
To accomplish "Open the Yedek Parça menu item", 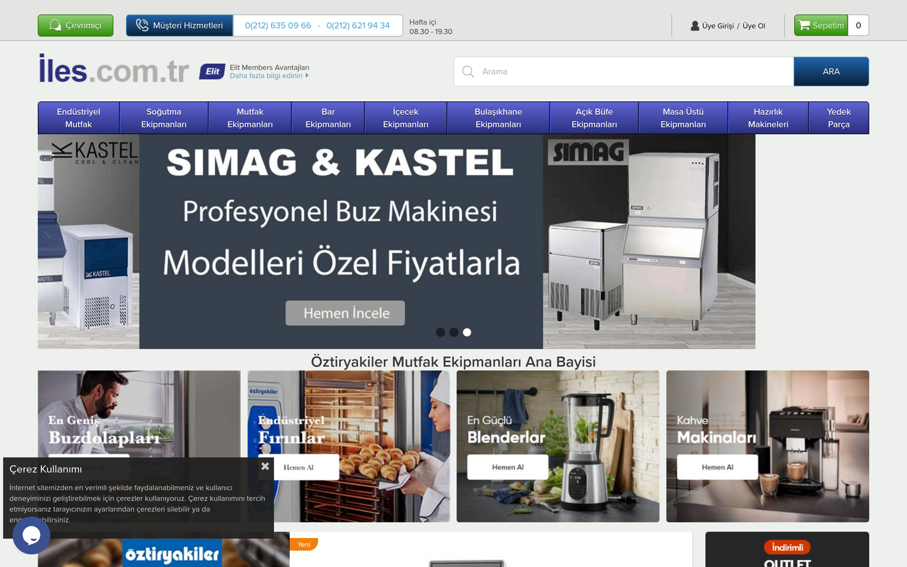I will coord(838,118).
